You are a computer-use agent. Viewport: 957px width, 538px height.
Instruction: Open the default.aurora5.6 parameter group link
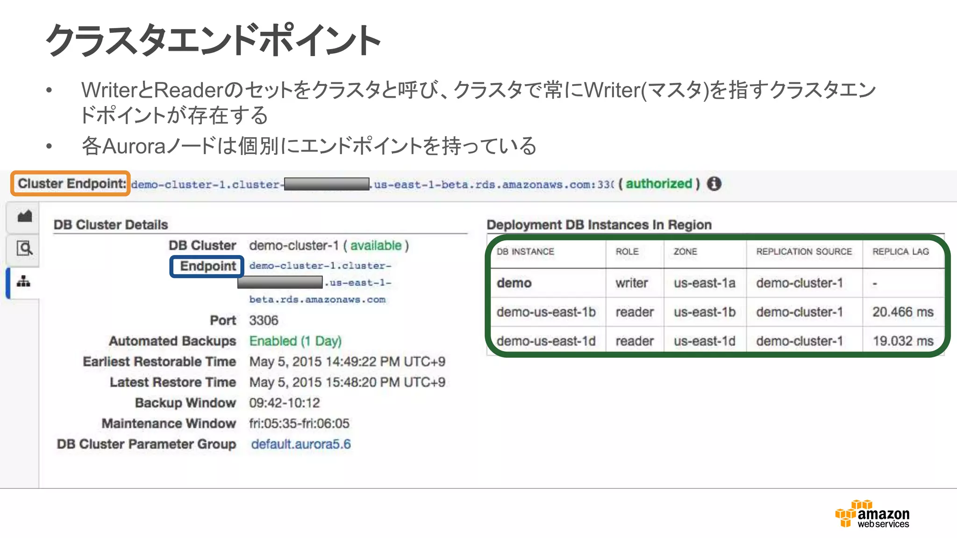(x=301, y=444)
